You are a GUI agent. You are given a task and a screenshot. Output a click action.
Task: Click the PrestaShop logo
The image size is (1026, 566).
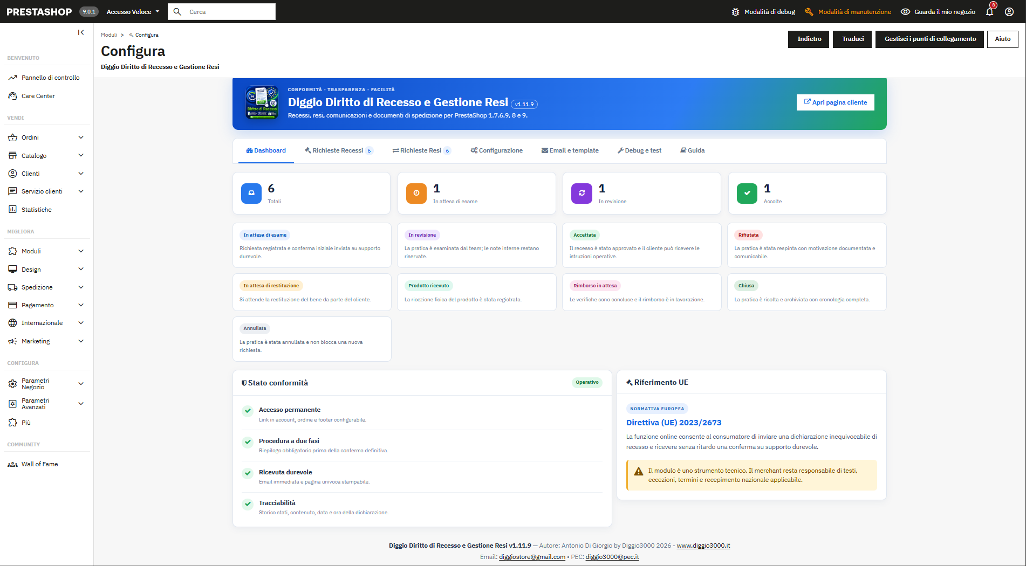point(39,12)
